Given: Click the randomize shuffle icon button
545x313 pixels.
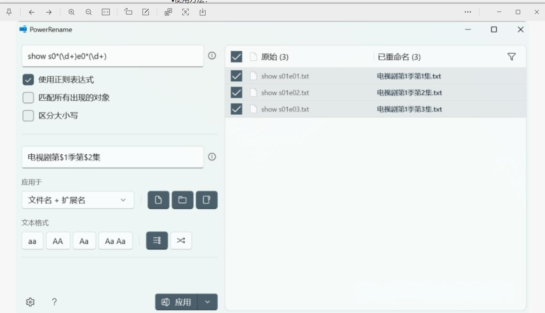Looking at the screenshot, I should click(x=181, y=241).
